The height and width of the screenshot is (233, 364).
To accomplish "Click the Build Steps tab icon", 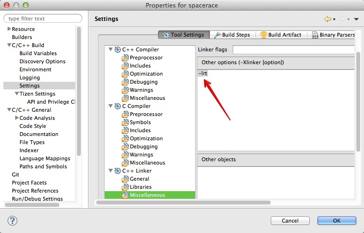I will (217, 35).
